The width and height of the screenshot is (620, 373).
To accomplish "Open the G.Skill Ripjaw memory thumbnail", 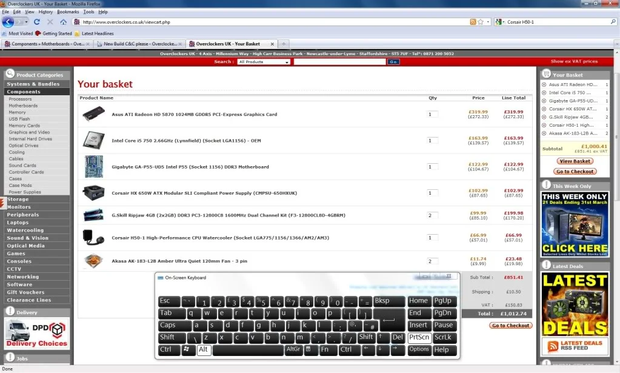I will click(94, 215).
